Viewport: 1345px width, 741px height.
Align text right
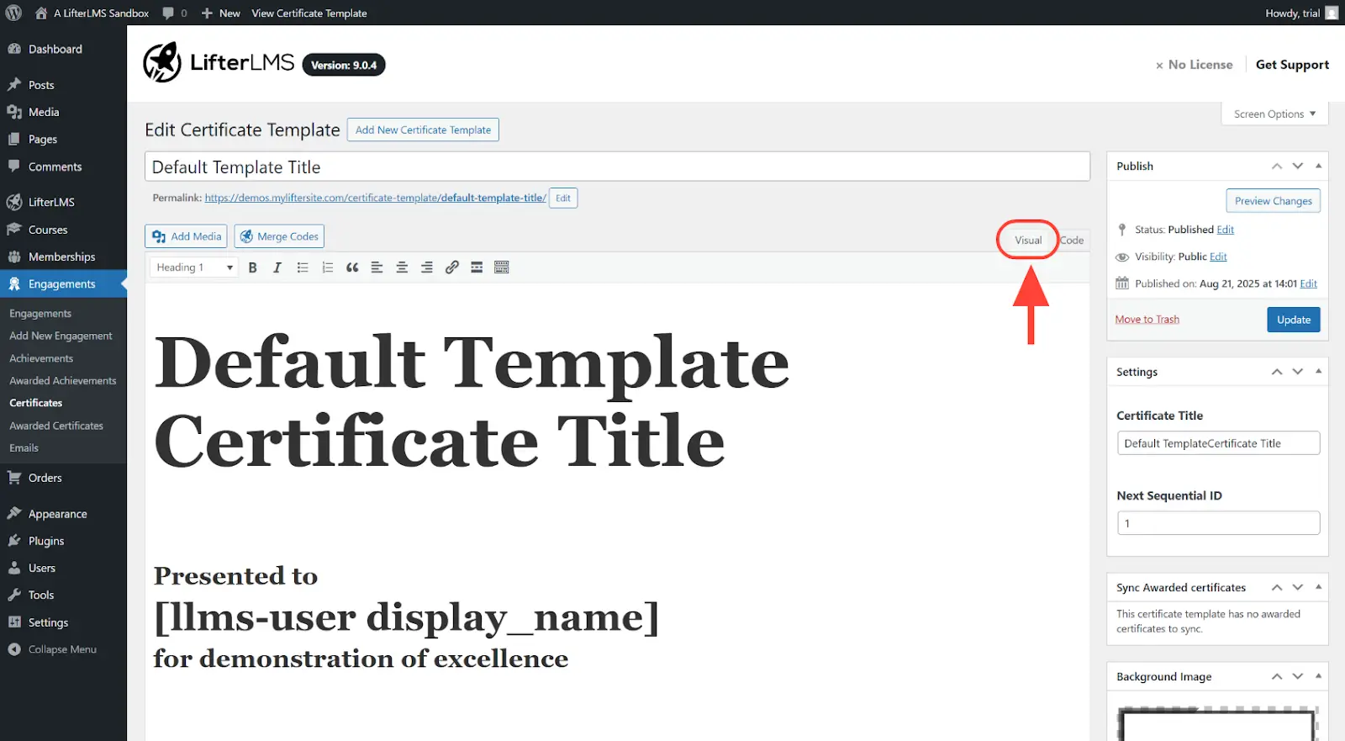pos(427,267)
